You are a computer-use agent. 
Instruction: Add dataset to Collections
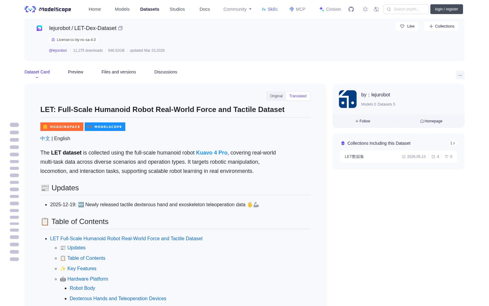pyautogui.click(x=441, y=26)
